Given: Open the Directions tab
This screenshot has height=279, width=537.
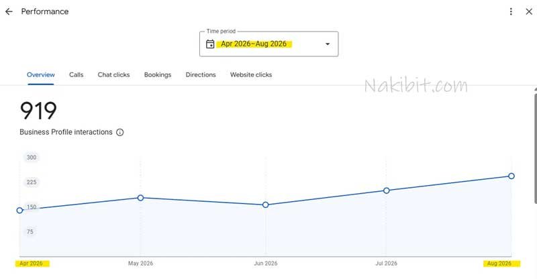Looking at the screenshot, I should point(201,74).
